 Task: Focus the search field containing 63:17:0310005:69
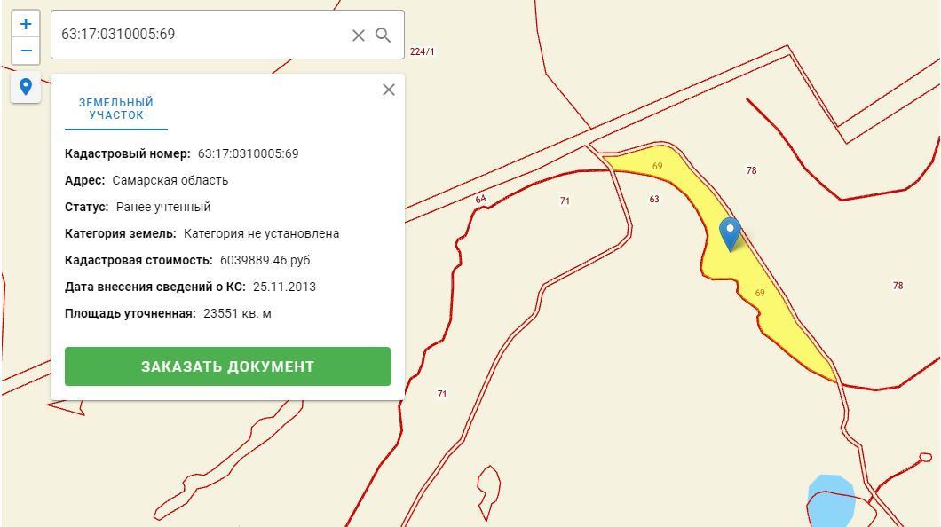point(201,35)
